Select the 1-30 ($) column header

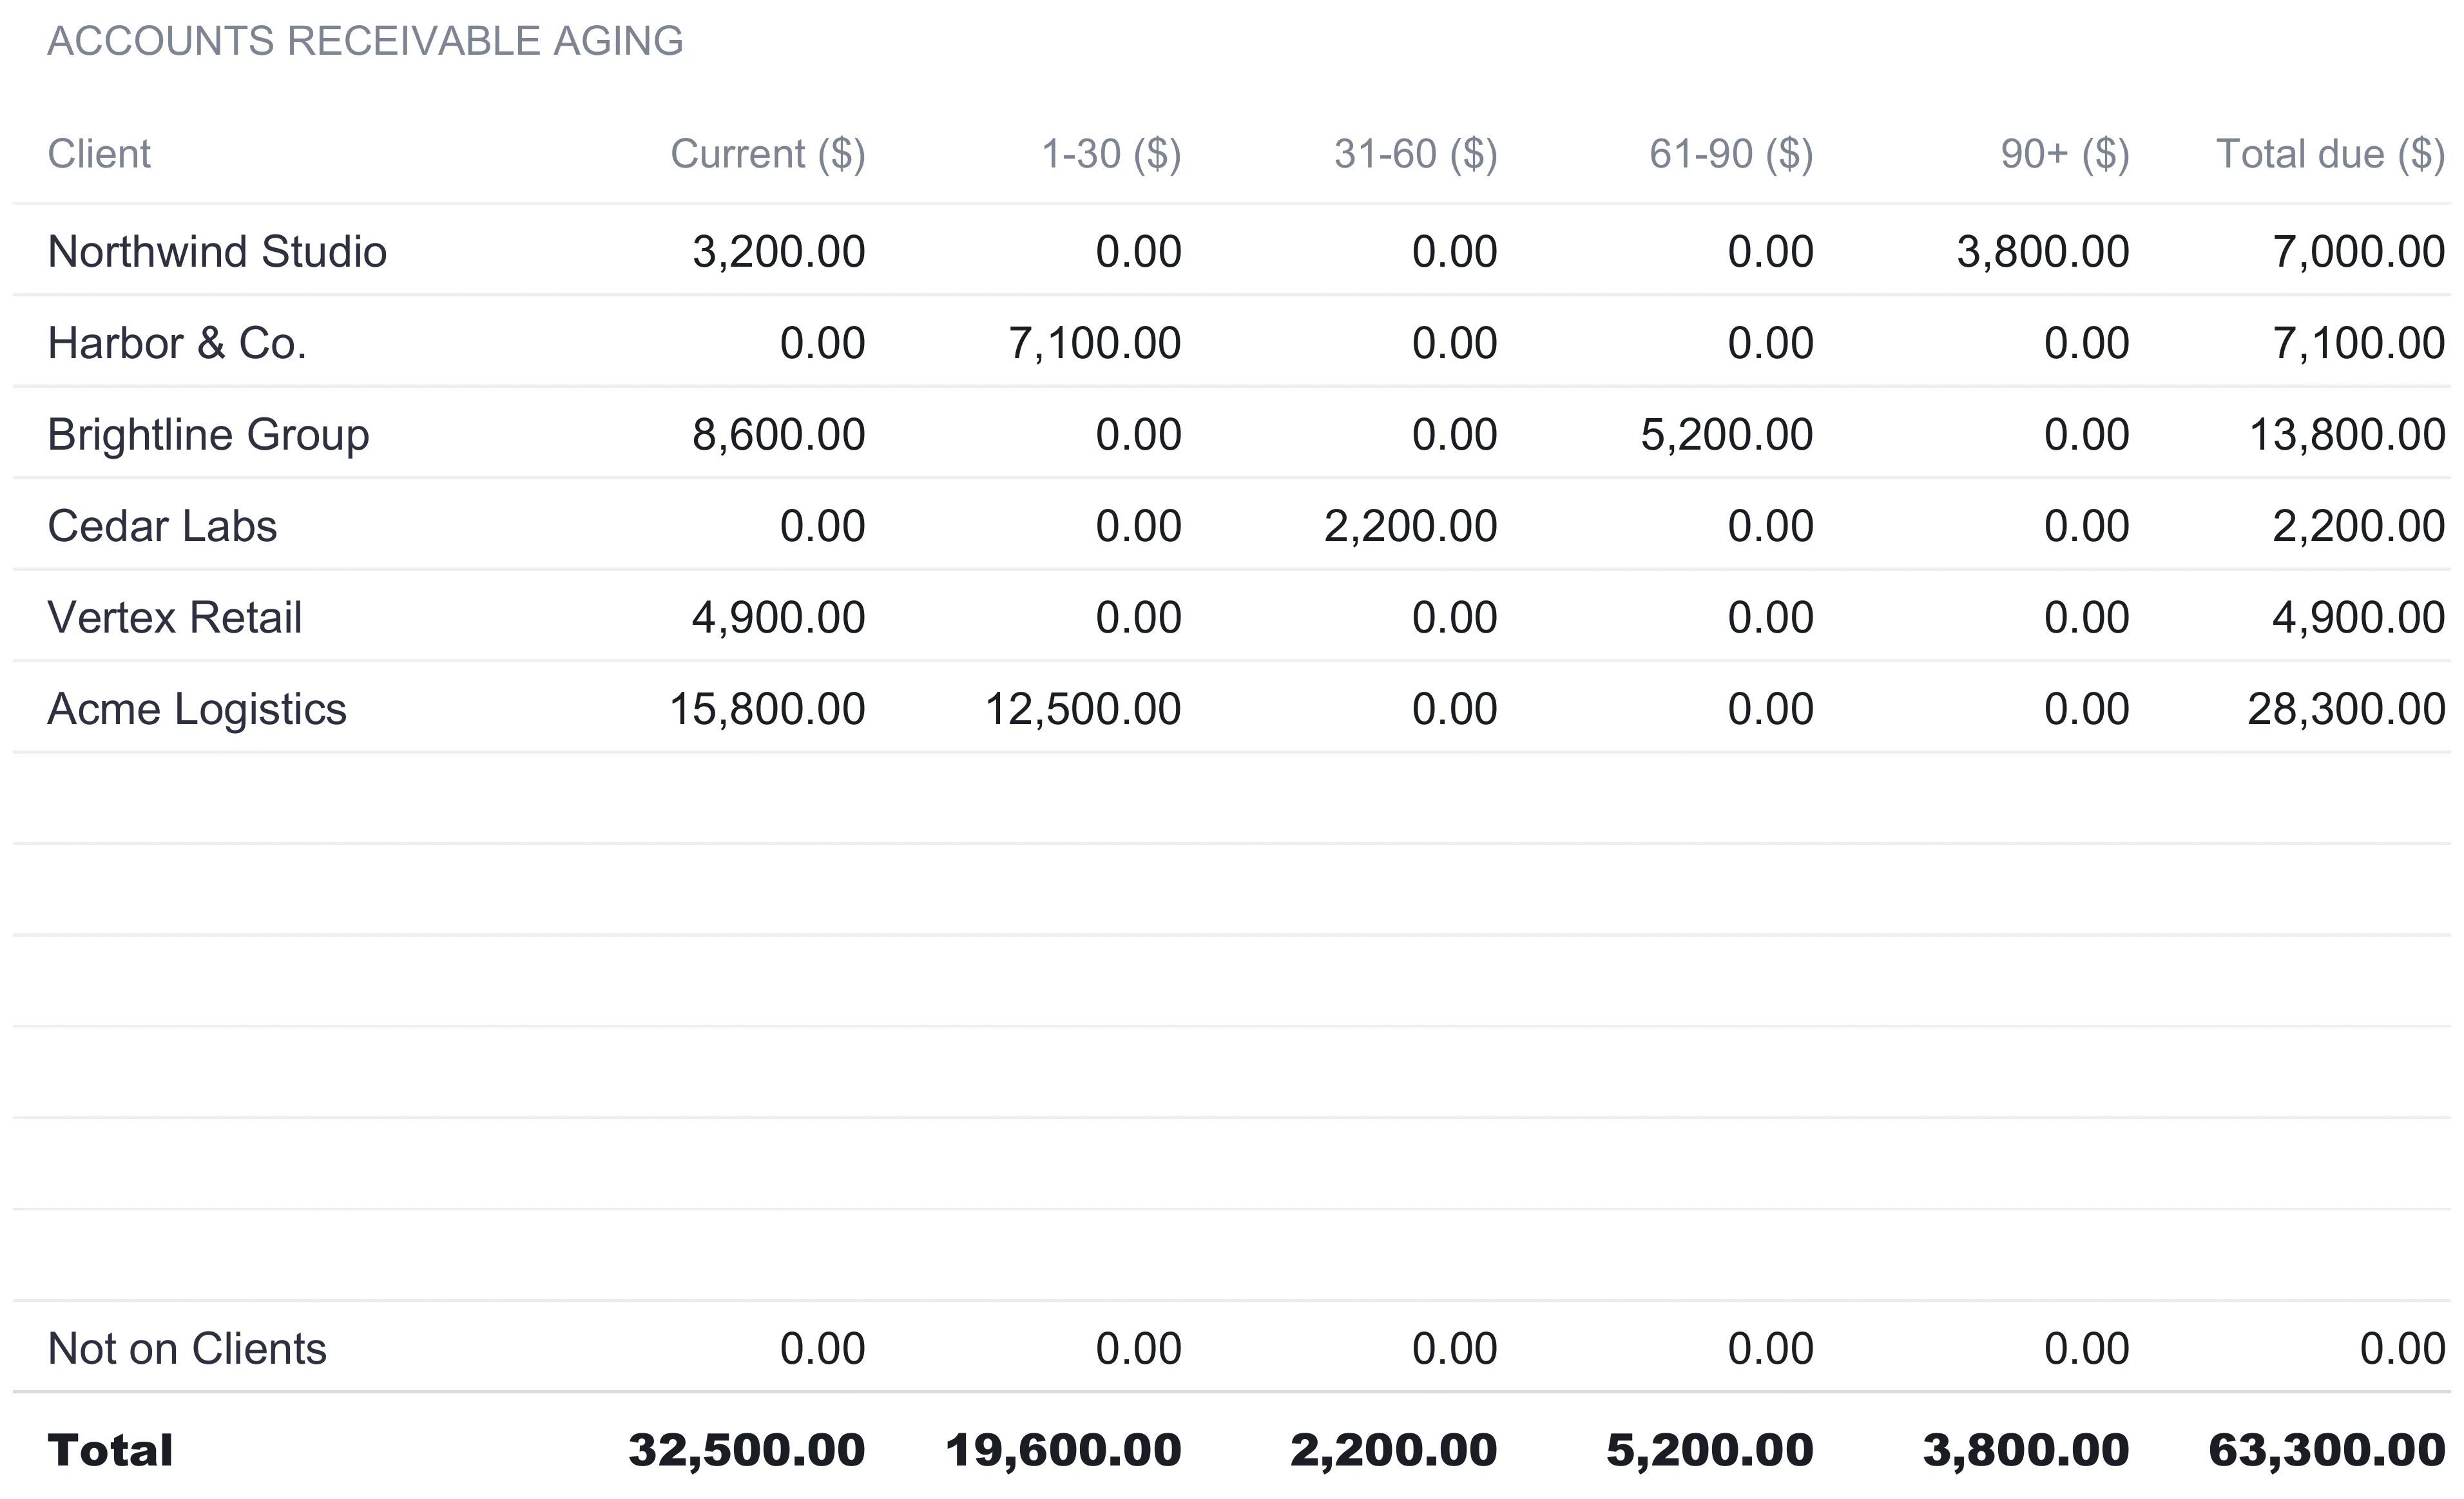(x=1111, y=154)
